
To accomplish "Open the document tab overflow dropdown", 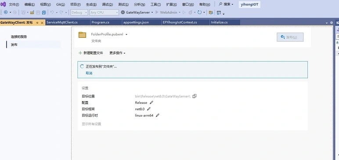I will (x=327, y=23).
